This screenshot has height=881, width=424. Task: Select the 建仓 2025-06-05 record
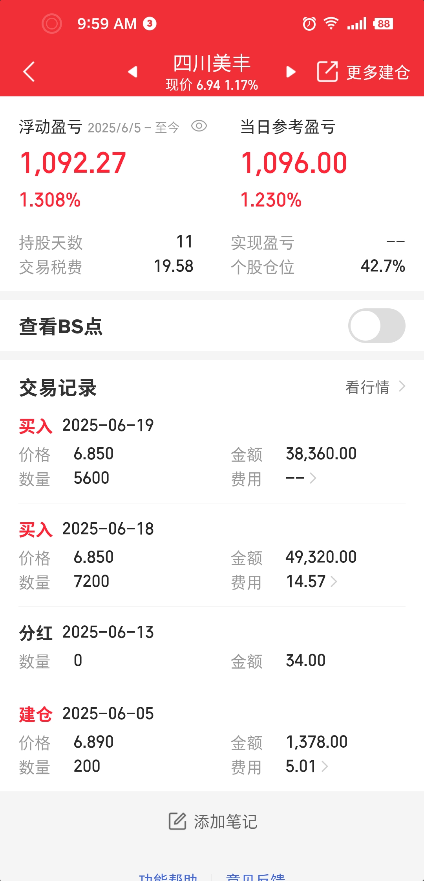point(212,740)
